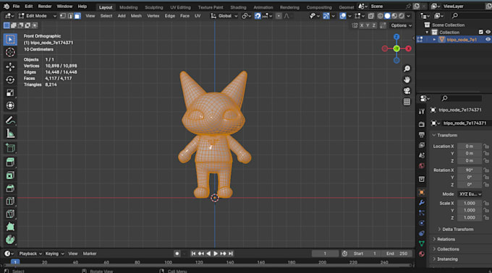Open the Render menu
The image size is (492, 273).
pos(45,6)
